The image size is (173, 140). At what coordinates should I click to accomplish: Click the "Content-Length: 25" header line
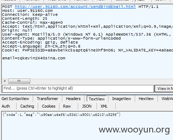coord(25,19)
